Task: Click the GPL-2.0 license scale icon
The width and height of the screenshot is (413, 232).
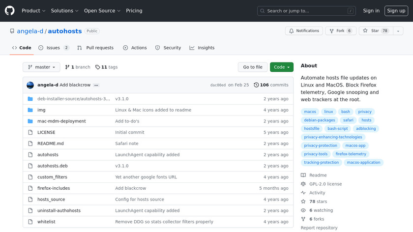Action: (x=303, y=184)
